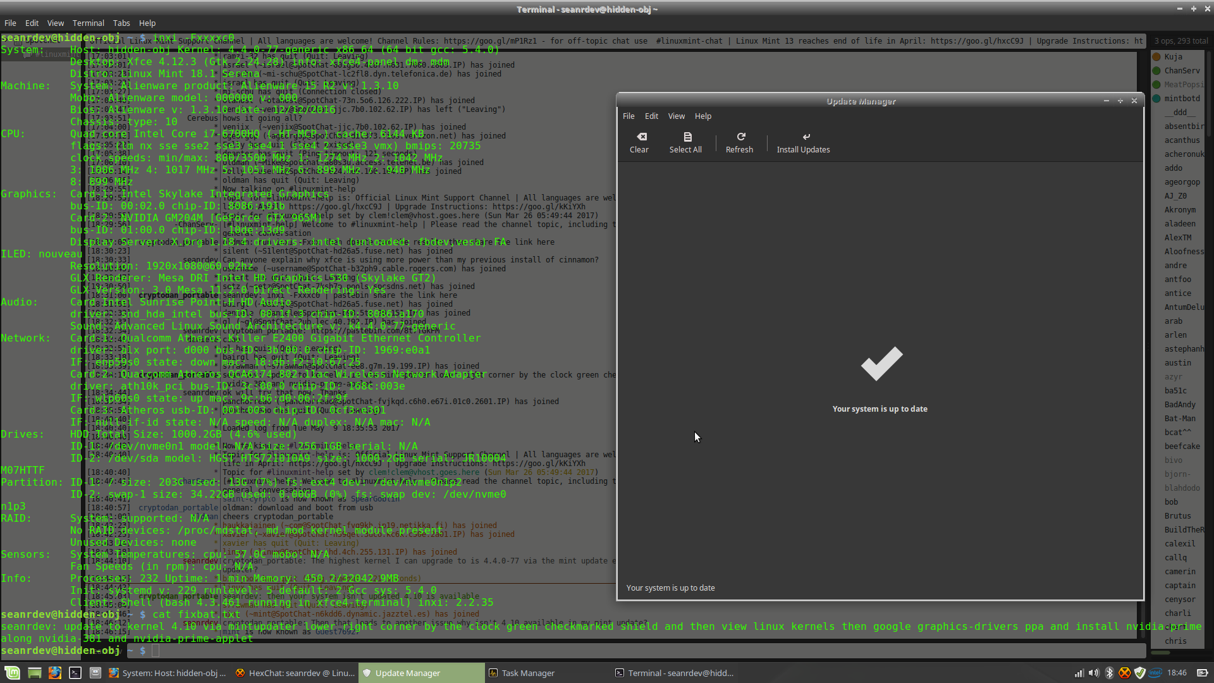Click the HexChat tray icon
Image resolution: width=1214 pixels, height=683 pixels.
coord(1124,673)
